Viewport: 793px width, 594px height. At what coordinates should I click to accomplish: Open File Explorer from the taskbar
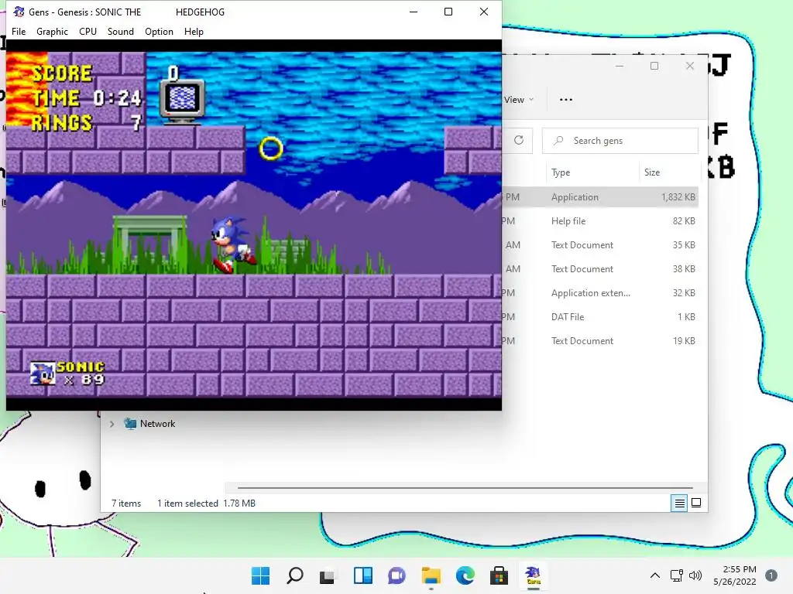[431, 575]
